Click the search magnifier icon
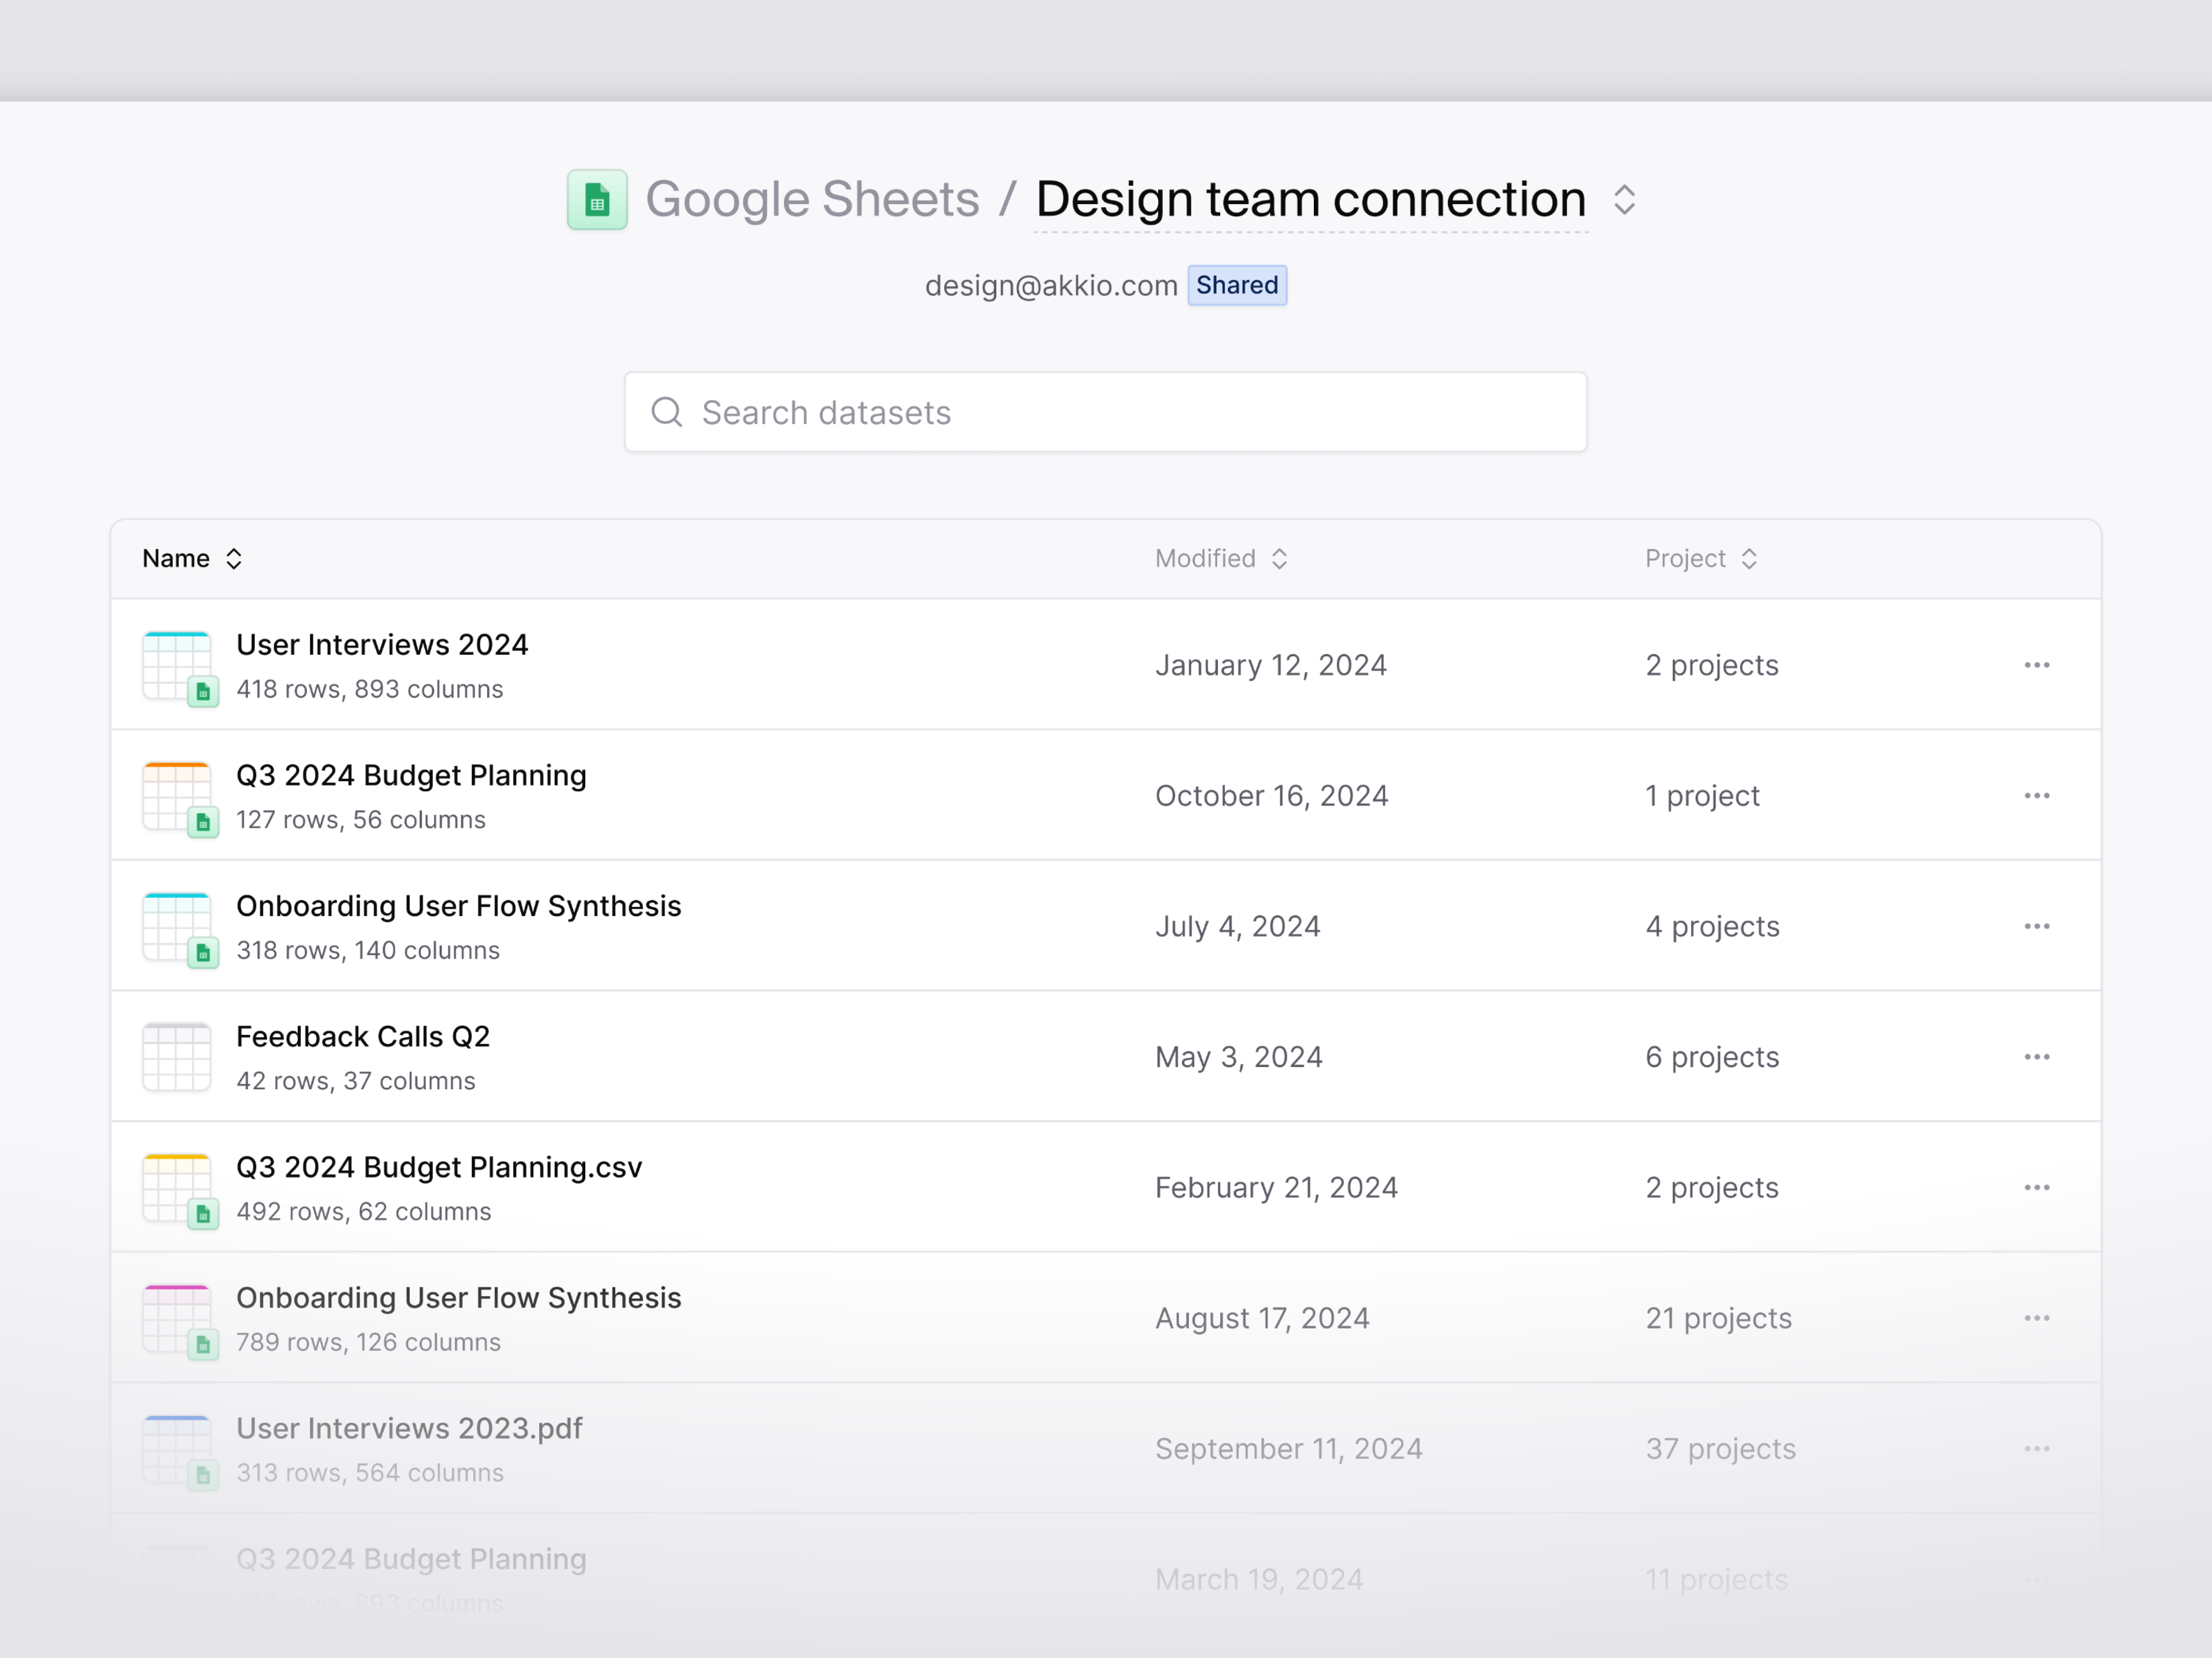 [x=667, y=413]
